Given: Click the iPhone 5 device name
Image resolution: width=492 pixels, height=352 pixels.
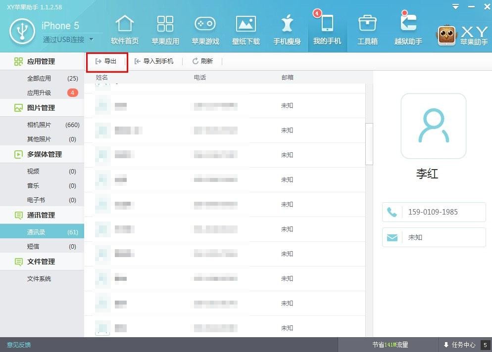Looking at the screenshot, I should coord(60,26).
